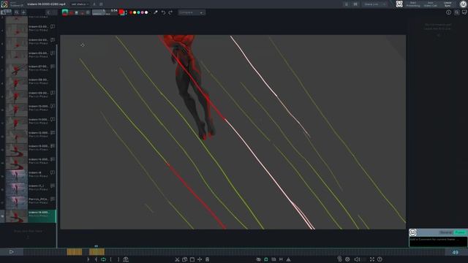The image size is (468, 263).
Task: Switch to the General comments tab
Action: [445, 232]
